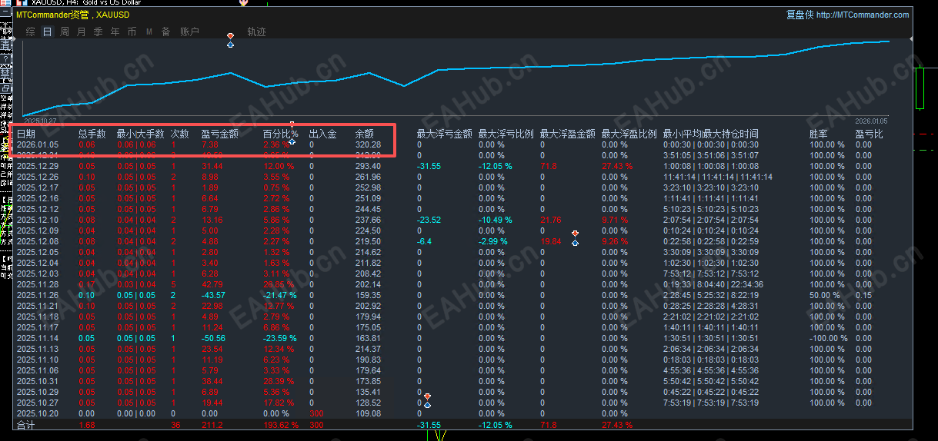Open the 币 symbol tab

[132, 31]
